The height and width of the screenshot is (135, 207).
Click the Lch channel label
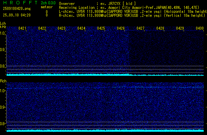pyautogui.click(x=3, y=23)
